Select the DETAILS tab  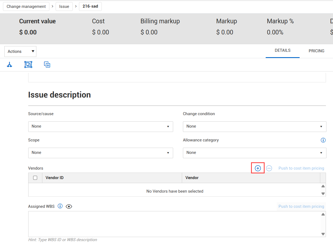pyautogui.click(x=283, y=51)
